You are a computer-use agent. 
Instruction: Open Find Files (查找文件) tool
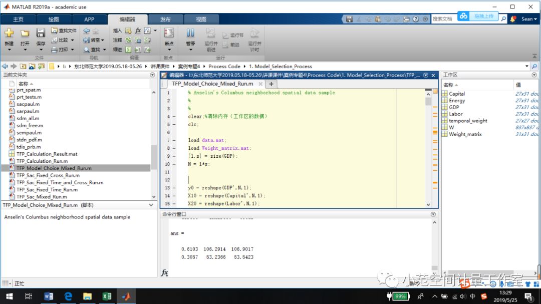click(64, 31)
